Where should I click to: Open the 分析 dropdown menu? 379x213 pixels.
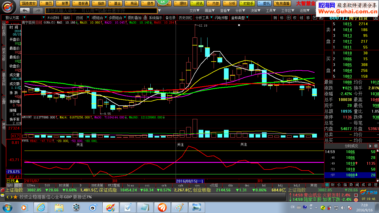coord(240,11)
